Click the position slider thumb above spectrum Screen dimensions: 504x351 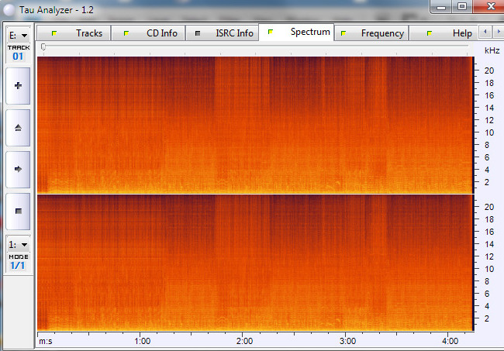click(43, 47)
